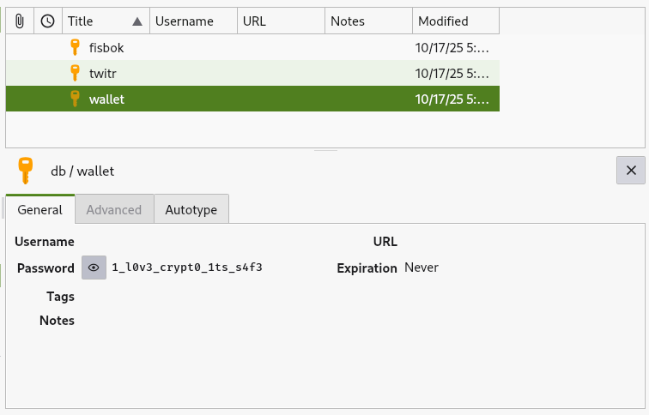Screen dimensions: 649x415
Task: Close the entry preview panel
Action: [631, 171]
